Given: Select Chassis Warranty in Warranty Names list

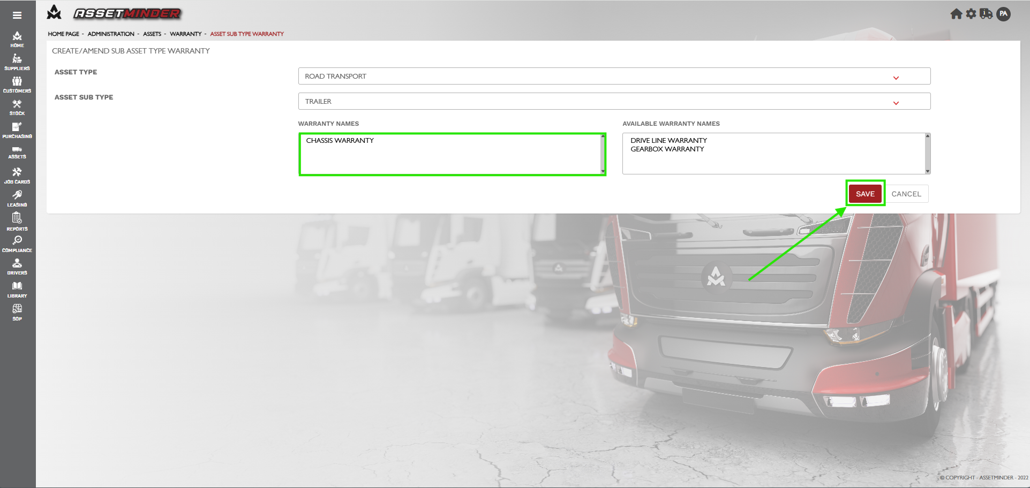Looking at the screenshot, I should tap(340, 141).
